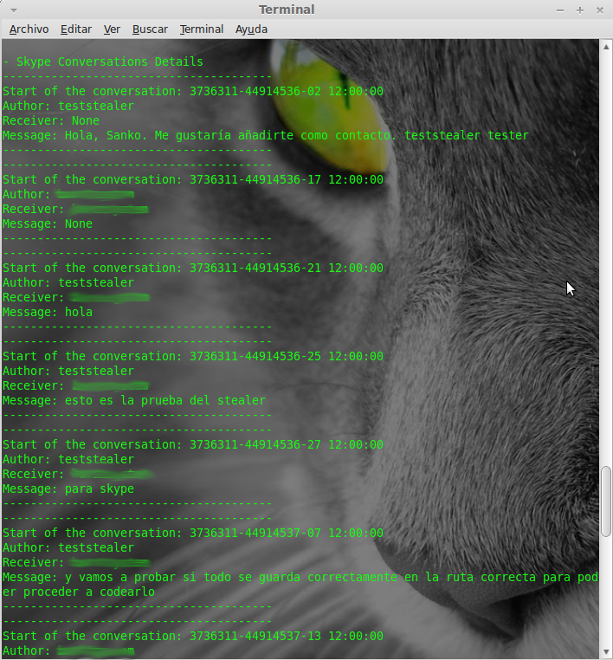Click the conversation timestamp ending 44914536-17

click(x=286, y=180)
